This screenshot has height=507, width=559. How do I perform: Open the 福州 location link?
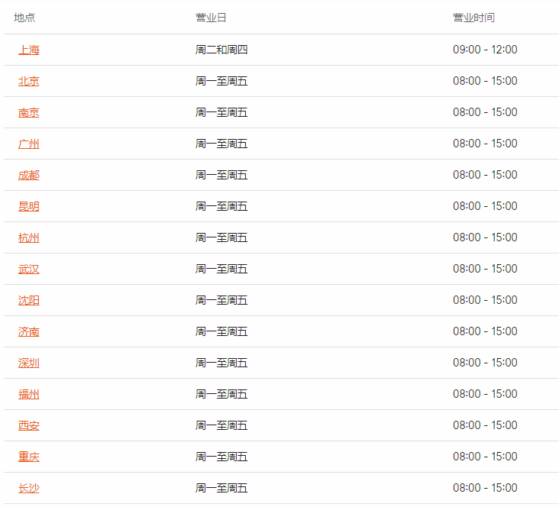28,394
